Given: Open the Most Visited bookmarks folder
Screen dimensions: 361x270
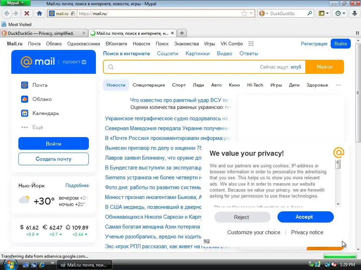Looking at the screenshot, I should [x=16, y=24].
